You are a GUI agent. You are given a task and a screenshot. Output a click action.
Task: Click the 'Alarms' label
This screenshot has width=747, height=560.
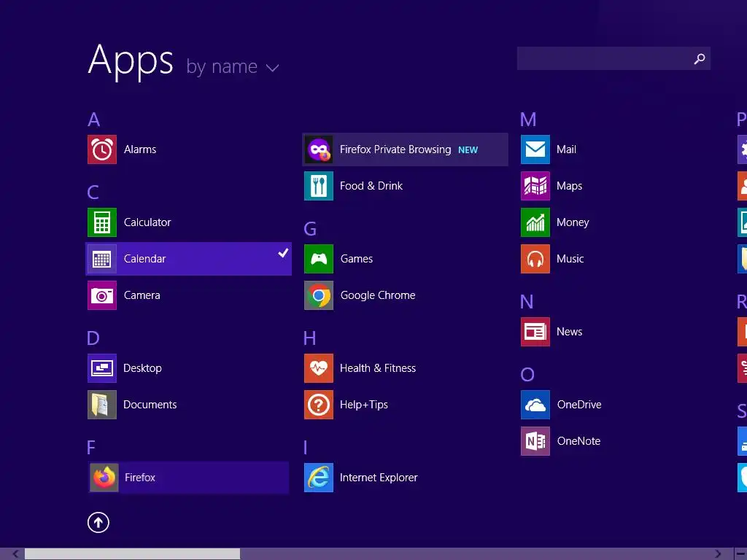(140, 149)
